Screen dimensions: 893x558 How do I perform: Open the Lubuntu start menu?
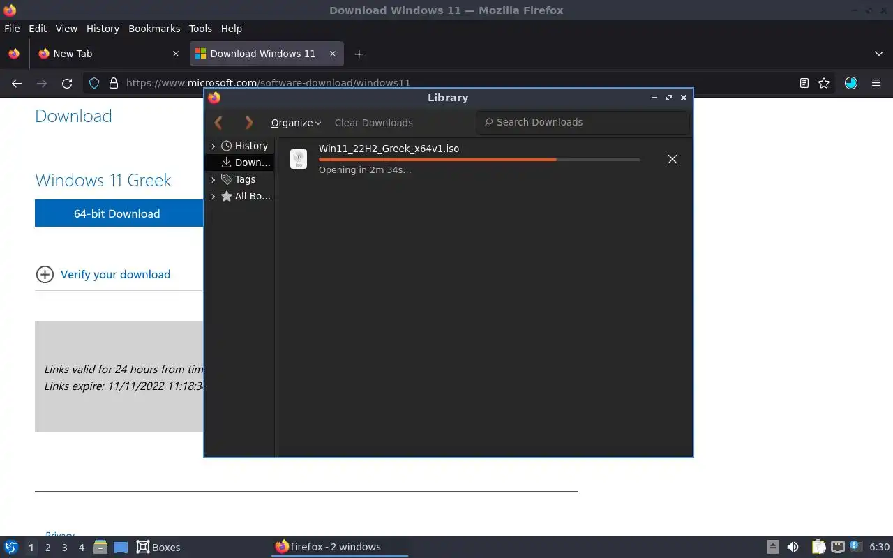(x=11, y=547)
